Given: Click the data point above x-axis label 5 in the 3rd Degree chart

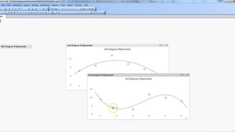Looking at the screenshot, I should click(133, 109).
